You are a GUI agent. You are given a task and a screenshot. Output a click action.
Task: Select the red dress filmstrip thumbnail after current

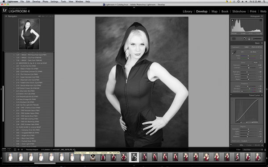tap(144, 157)
